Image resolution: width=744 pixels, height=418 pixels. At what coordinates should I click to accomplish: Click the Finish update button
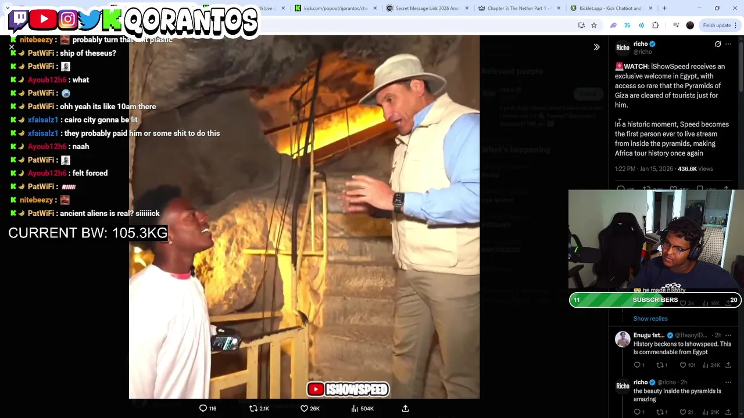720,25
